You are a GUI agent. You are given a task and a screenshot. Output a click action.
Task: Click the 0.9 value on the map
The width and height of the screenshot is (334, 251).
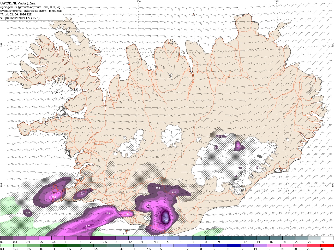coord(128,214)
